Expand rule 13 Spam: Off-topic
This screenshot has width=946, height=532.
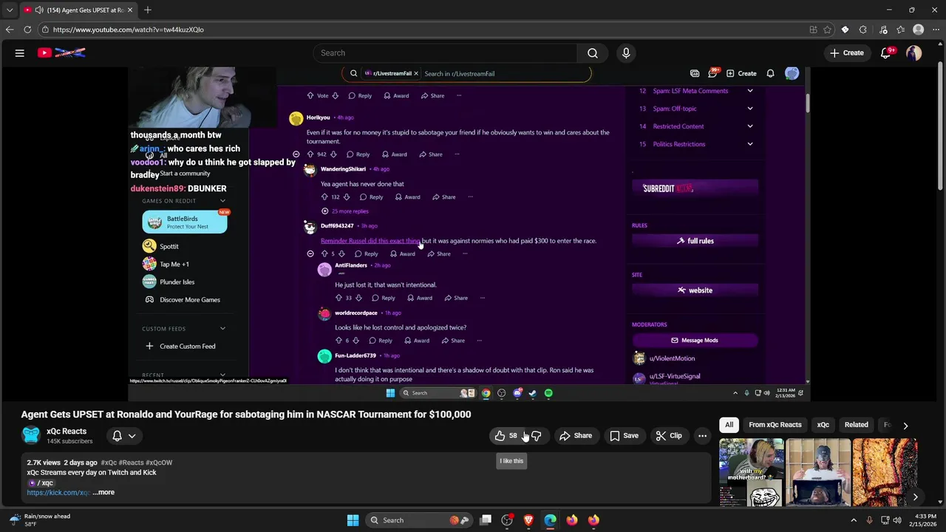[x=749, y=109]
